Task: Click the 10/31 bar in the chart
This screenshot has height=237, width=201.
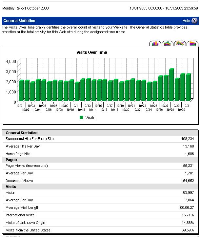Action: pos(188,88)
